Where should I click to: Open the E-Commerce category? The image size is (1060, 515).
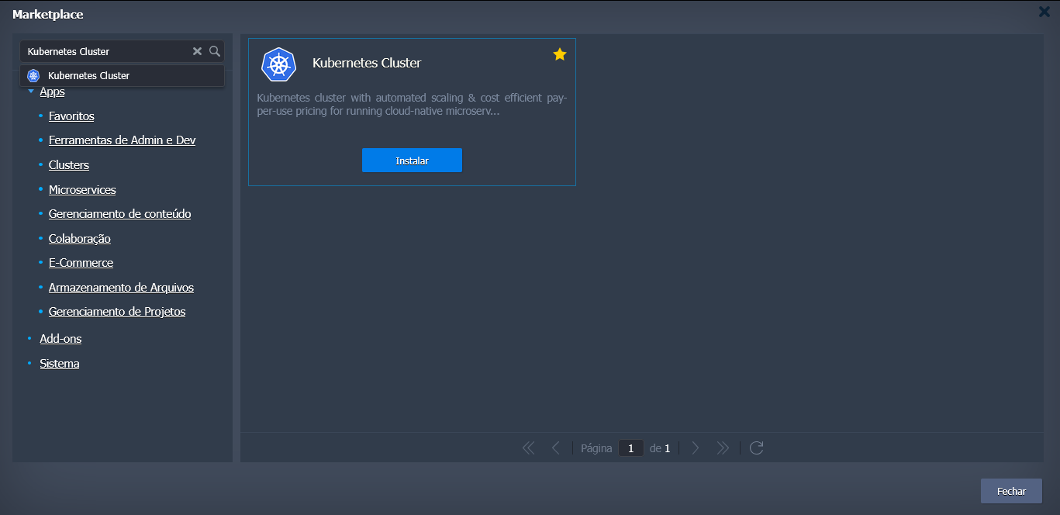(x=81, y=263)
